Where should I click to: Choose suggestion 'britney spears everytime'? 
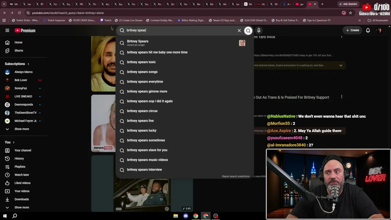[185, 82]
